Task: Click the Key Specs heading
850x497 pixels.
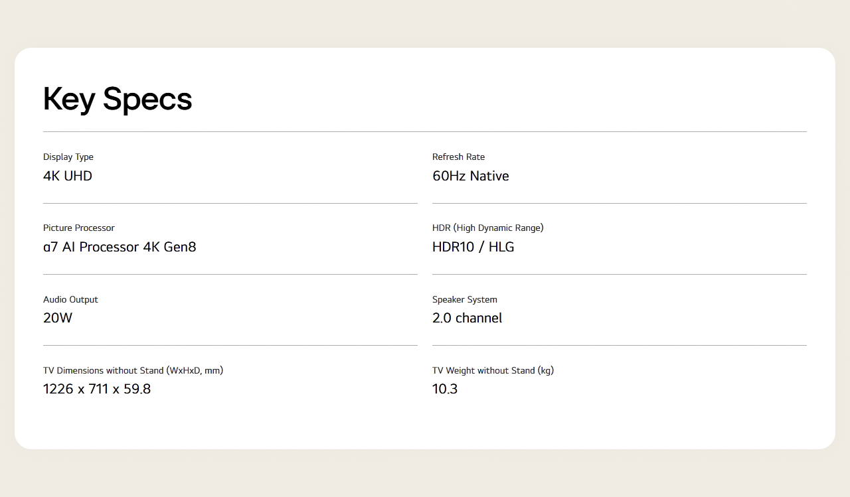Action: point(118,100)
